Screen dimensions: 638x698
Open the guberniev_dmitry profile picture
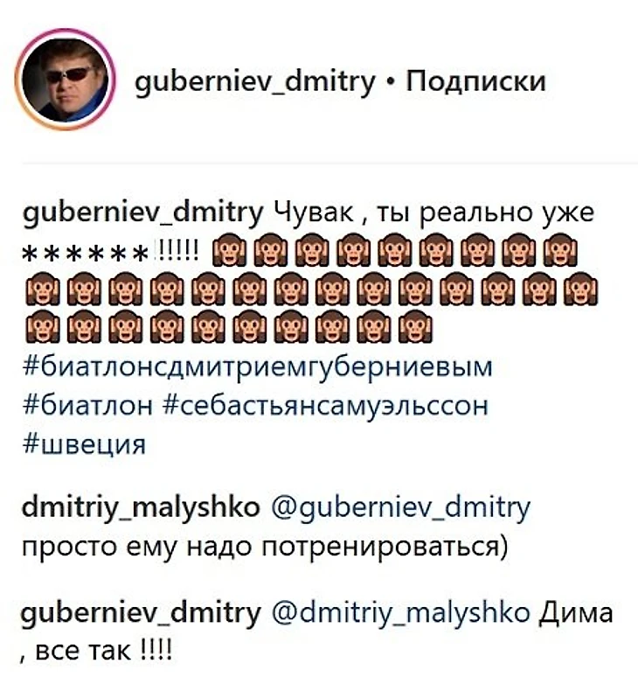[x=66, y=80]
